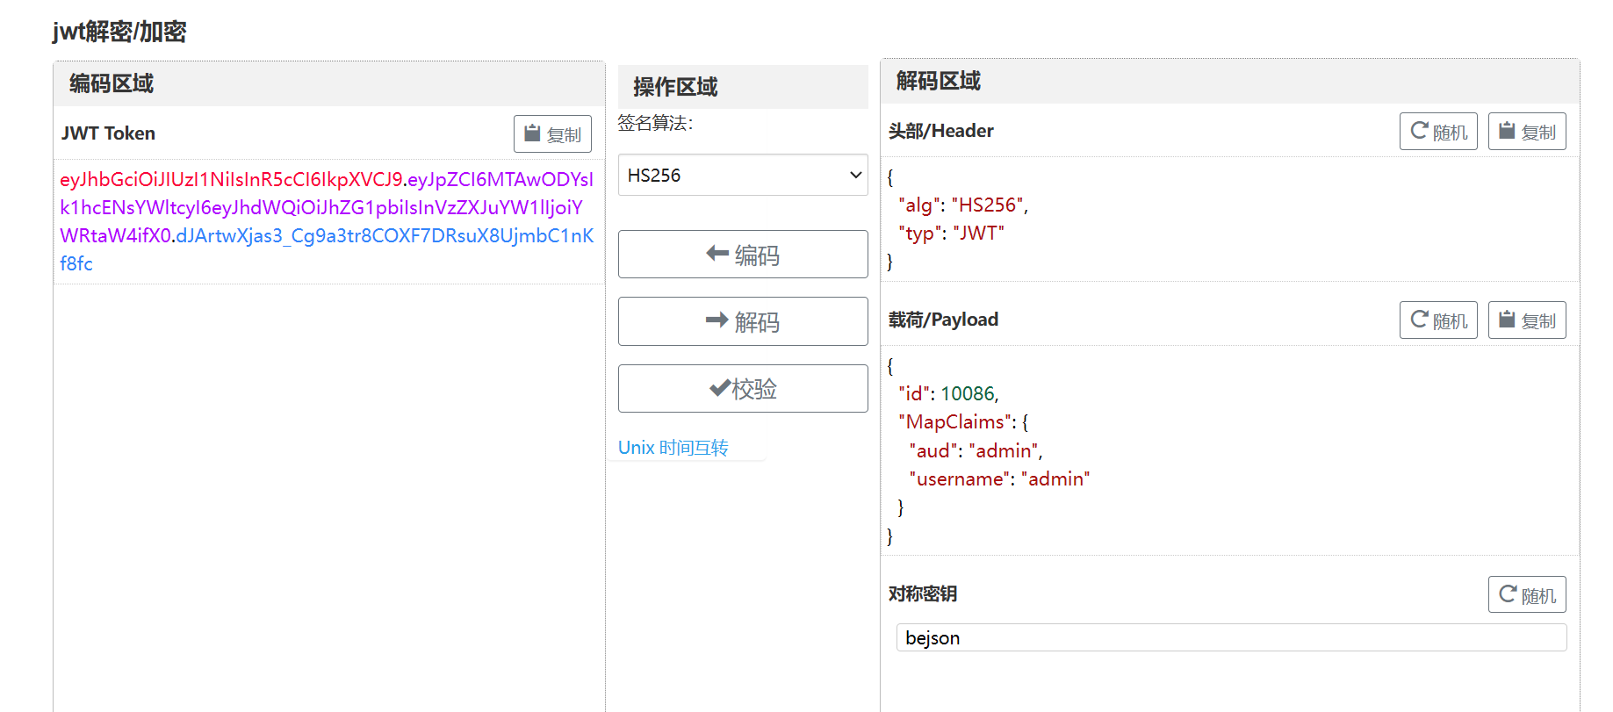Image resolution: width=1613 pixels, height=712 pixels.
Task: Click the refresh icon in Payload 随机 button
Action: pyautogui.click(x=1419, y=320)
